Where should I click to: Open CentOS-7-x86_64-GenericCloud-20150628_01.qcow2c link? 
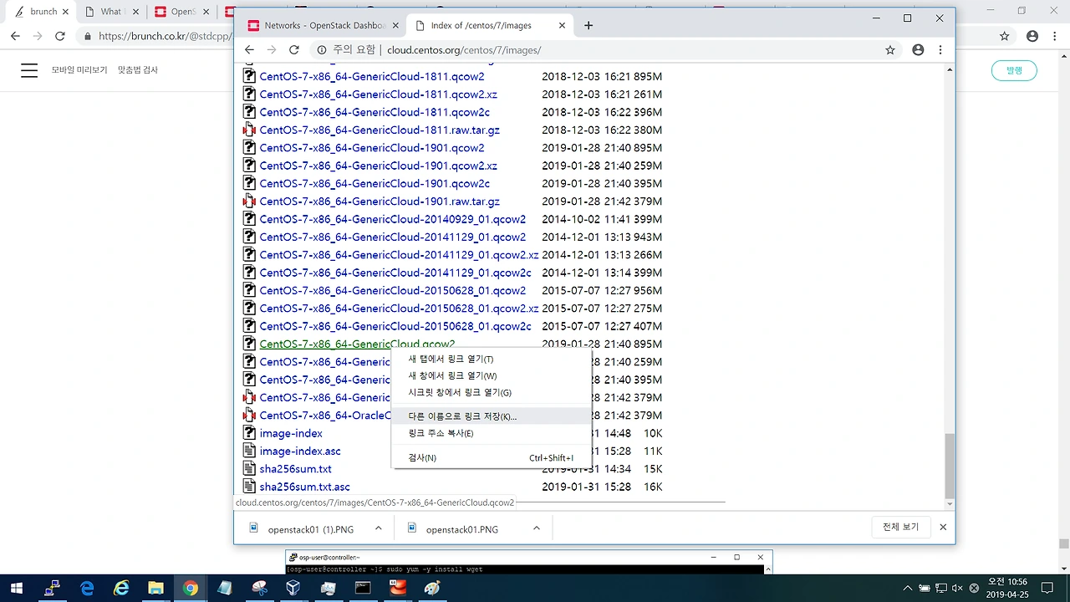tap(395, 326)
